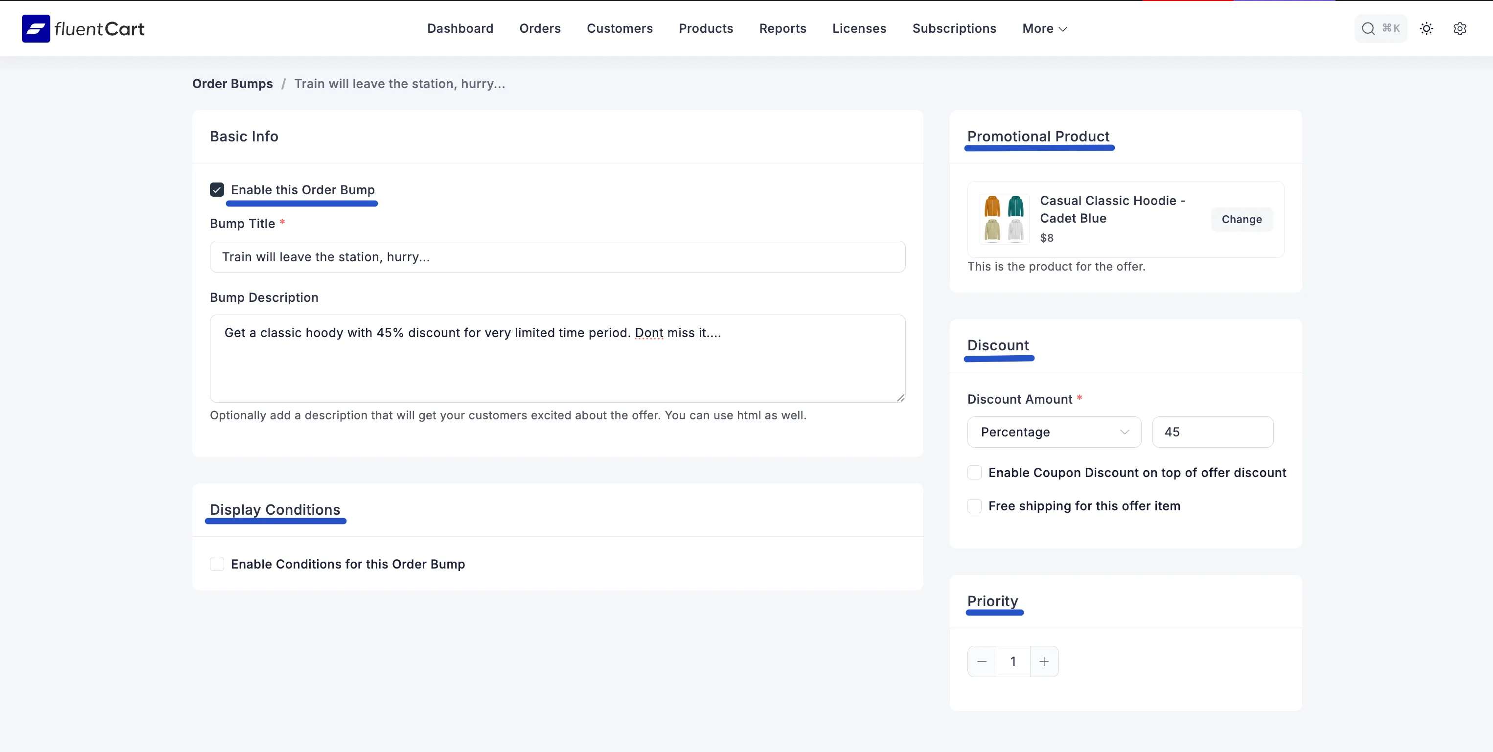Enable Conditions for this Order Bump
This screenshot has width=1493, height=752.
[217, 564]
